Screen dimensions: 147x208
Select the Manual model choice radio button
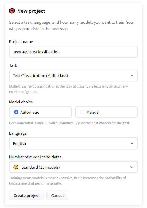82,112
